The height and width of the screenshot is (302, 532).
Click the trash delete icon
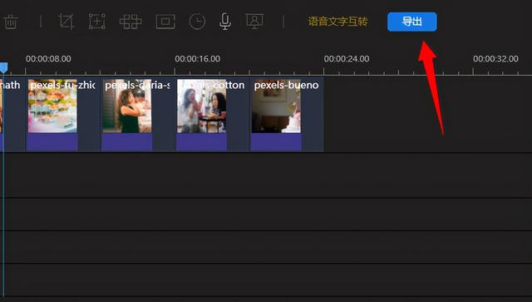pyautogui.click(x=11, y=22)
